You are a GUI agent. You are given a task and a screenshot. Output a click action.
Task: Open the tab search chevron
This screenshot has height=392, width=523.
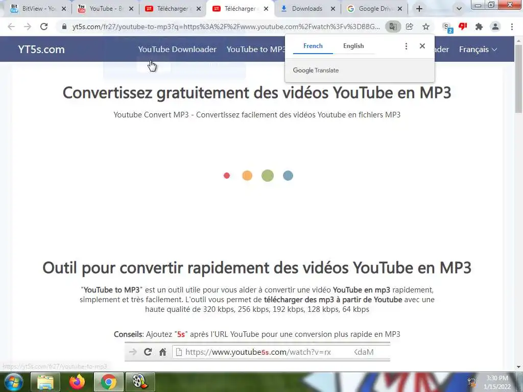pyautogui.click(x=459, y=9)
